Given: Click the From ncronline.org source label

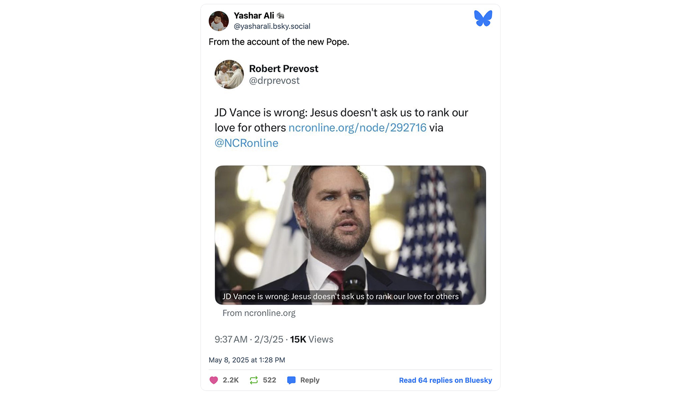Looking at the screenshot, I should click(x=259, y=313).
